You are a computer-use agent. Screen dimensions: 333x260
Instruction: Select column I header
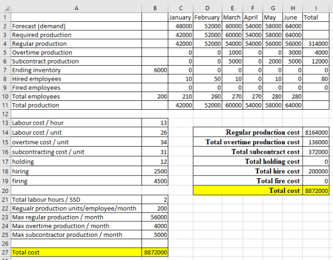(x=316, y=8)
